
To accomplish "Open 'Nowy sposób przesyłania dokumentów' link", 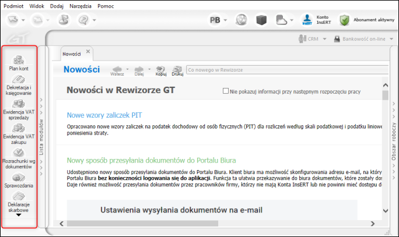I will point(151,160).
